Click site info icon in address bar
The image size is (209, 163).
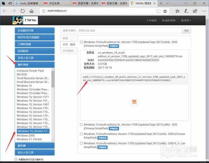44,11
